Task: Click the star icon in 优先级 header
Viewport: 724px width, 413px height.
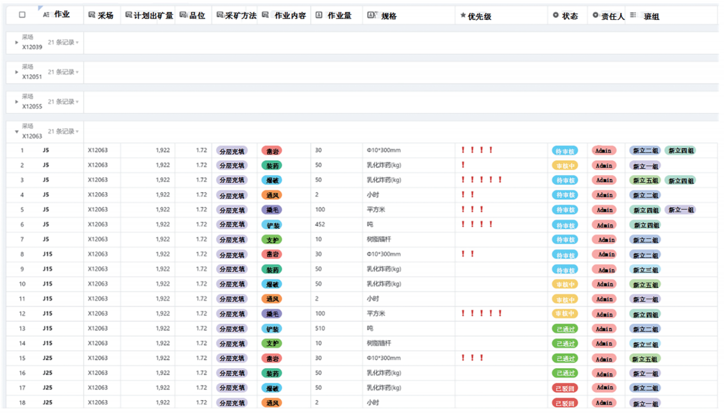Action: pyautogui.click(x=463, y=15)
